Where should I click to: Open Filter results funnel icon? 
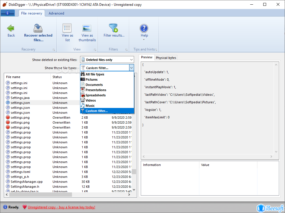click(113, 28)
